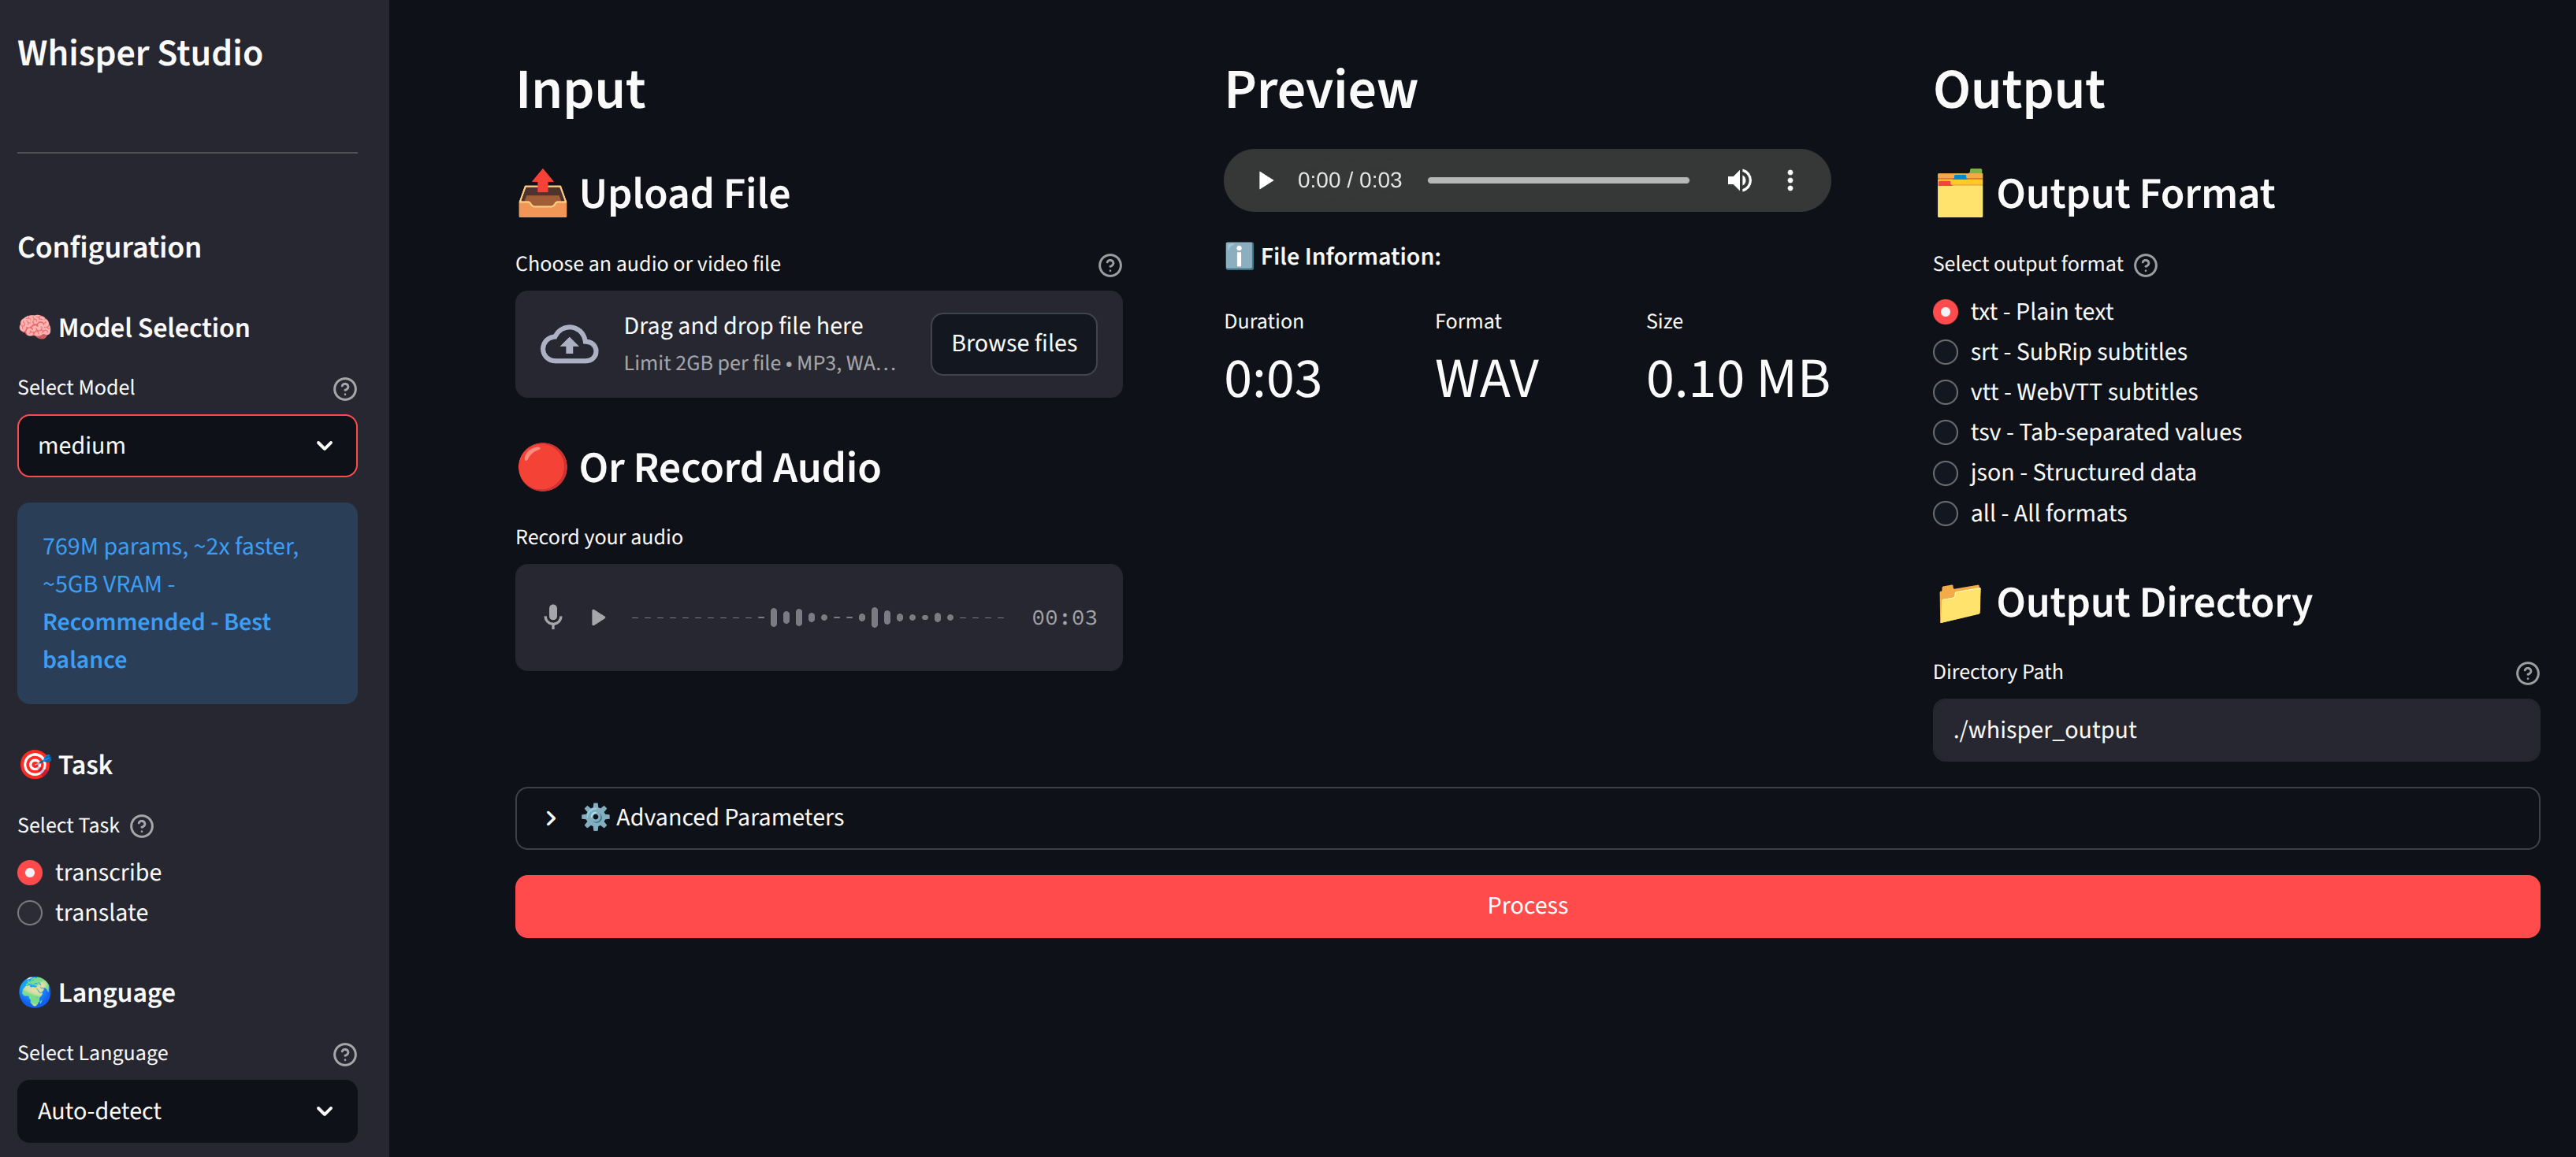The width and height of the screenshot is (2576, 1157).
Task: Click the info icon by File Information
Action: coord(1239,256)
